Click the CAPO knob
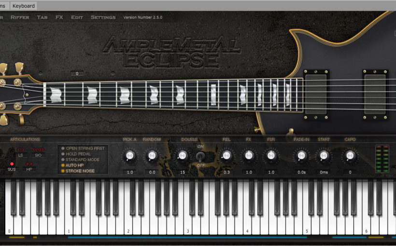The width and height of the screenshot is (396, 246). tap(350, 155)
